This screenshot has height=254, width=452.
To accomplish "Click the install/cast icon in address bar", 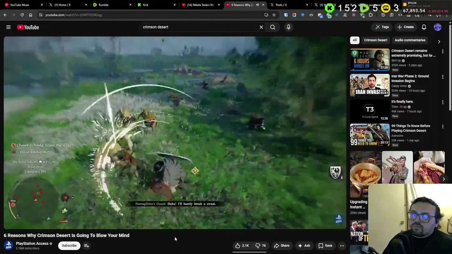I will (266, 15).
